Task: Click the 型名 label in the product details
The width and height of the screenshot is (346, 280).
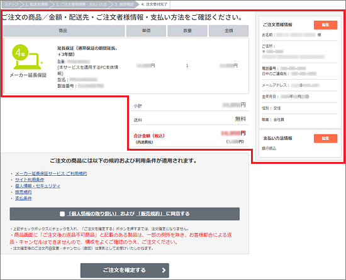Action: point(63,80)
